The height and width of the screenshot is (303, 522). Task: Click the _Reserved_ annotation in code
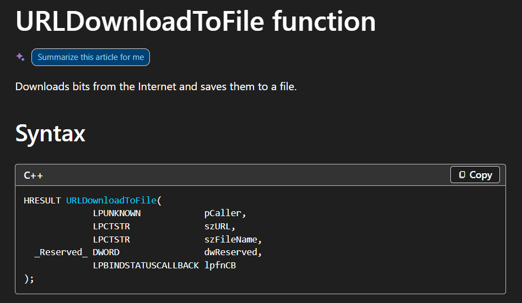(61, 252)
